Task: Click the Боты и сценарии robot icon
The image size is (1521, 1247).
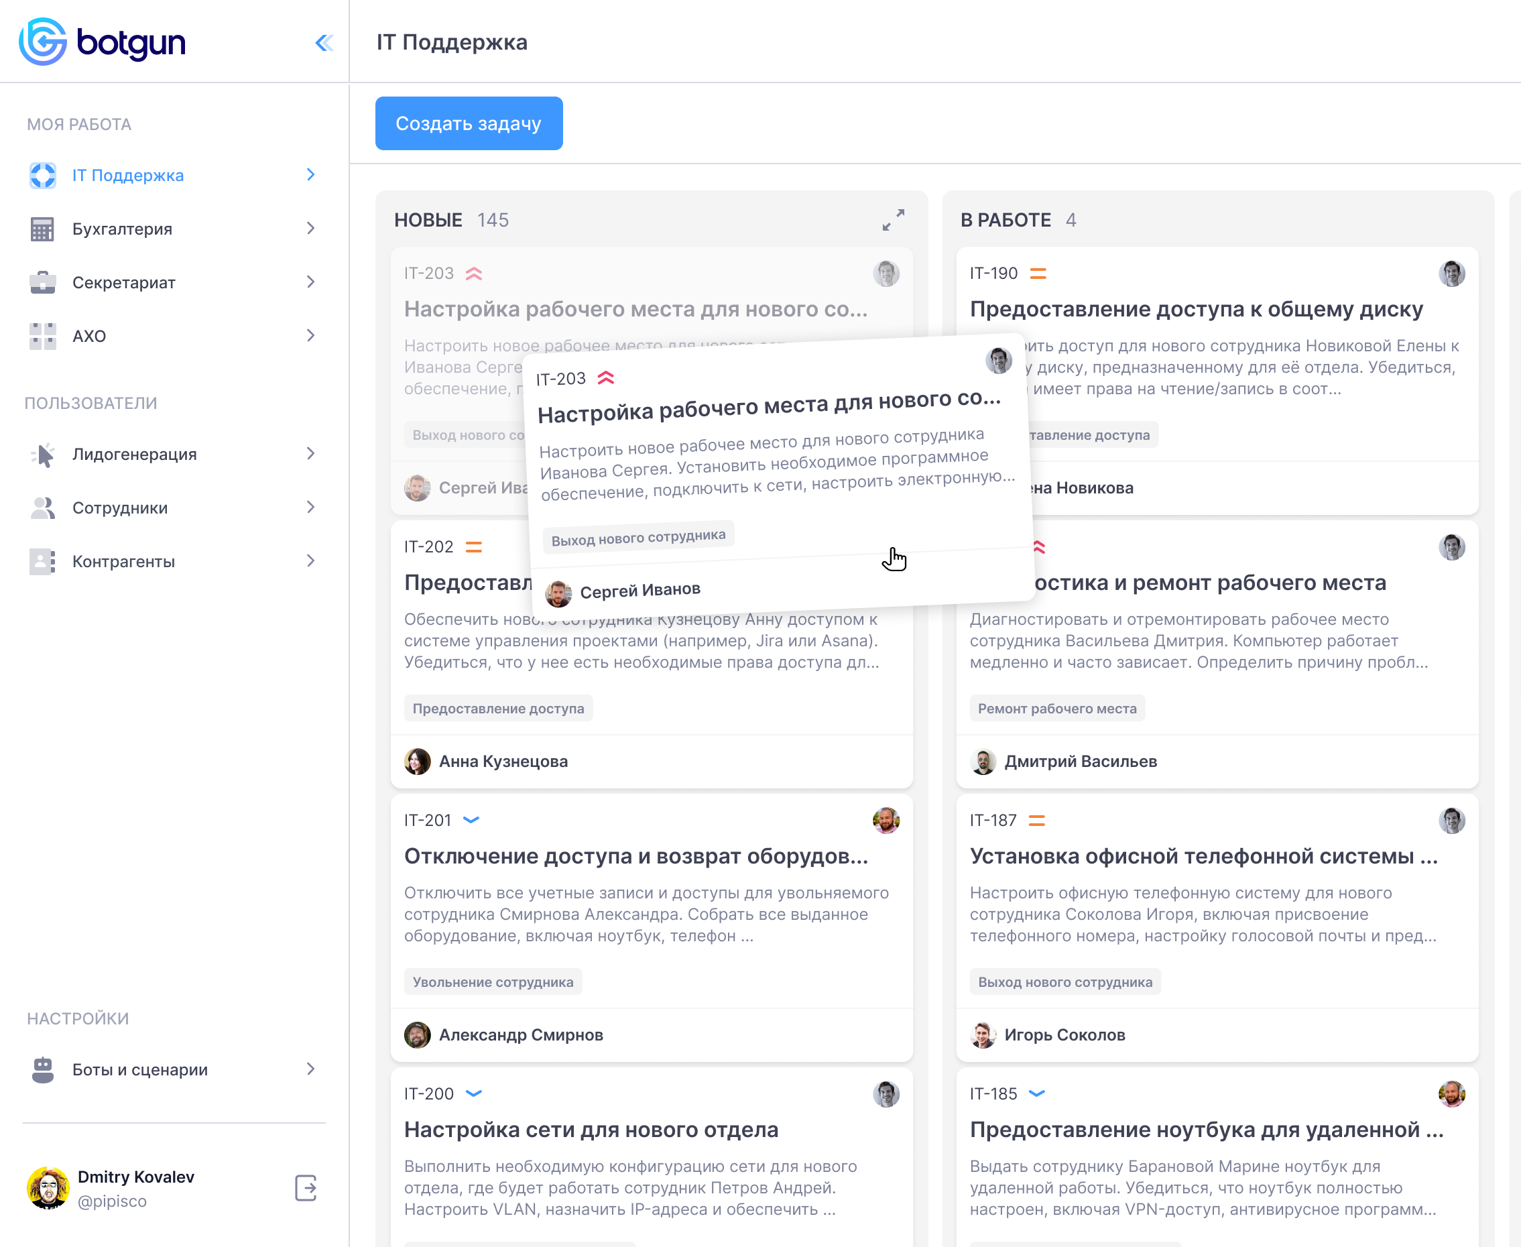Action: [43, 1069]
